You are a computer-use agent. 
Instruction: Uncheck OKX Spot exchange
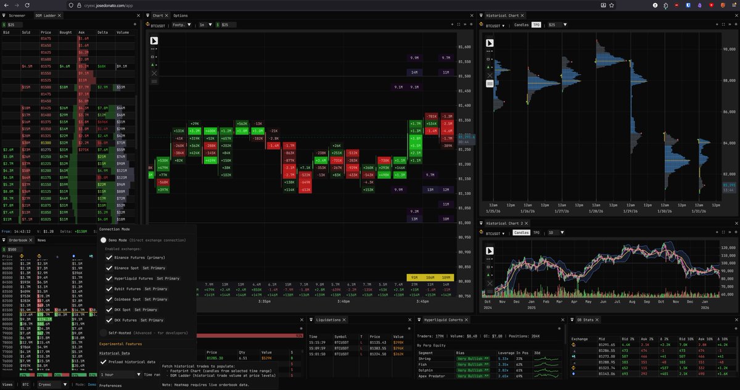[109, 310]
